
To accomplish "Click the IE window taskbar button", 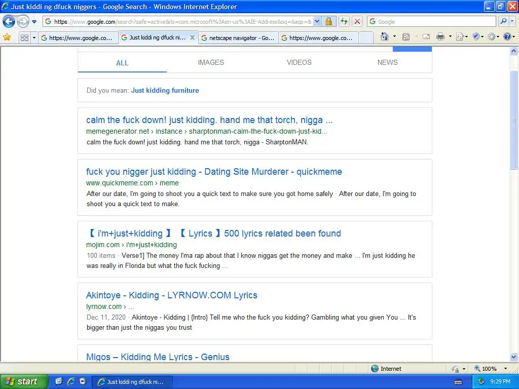I will (x=132, y=382).
